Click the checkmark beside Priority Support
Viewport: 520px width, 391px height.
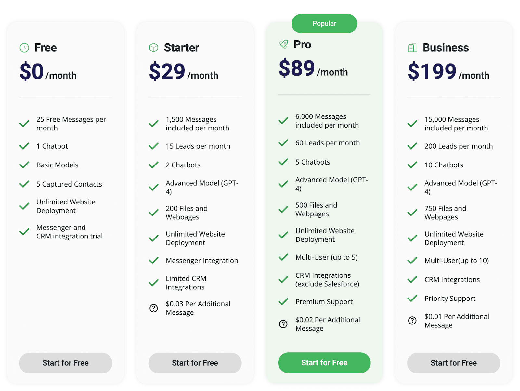click(412, 299)
